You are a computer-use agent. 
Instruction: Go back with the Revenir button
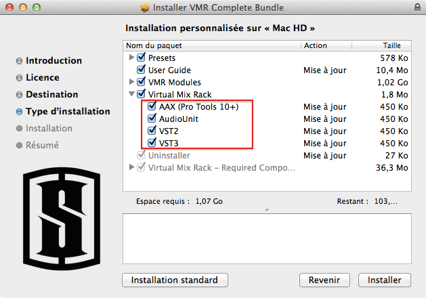pos(324,280)
